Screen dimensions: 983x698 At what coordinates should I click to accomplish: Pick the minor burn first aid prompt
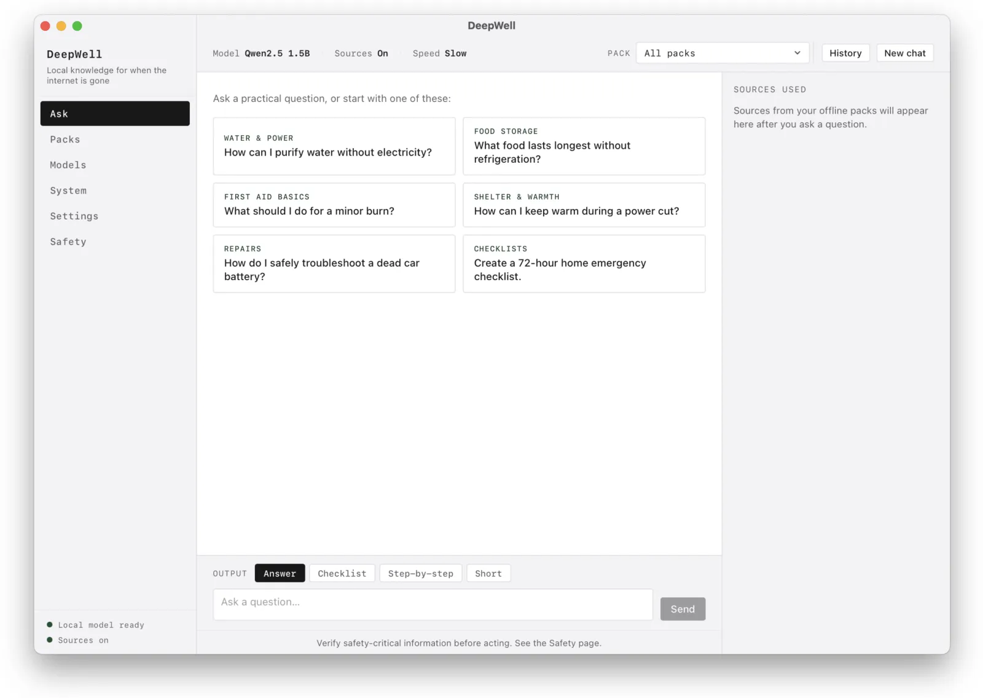click(x=334, y=205)
